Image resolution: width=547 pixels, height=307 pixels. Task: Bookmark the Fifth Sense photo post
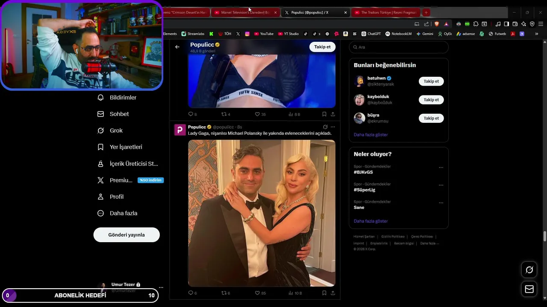coord(324,114)
